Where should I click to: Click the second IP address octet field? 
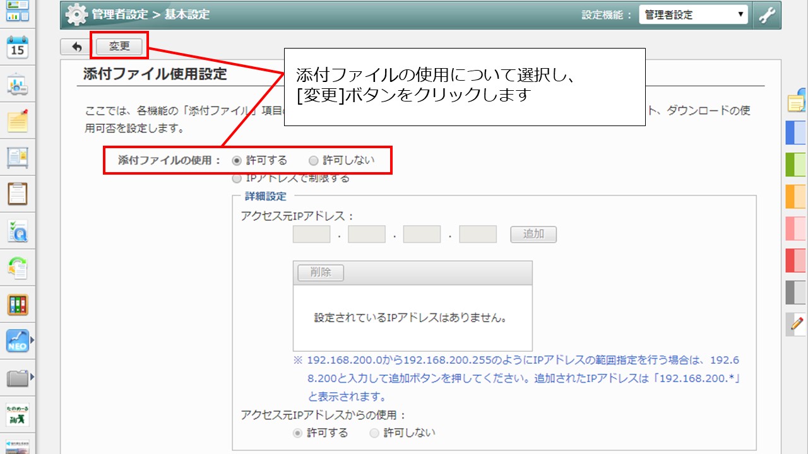click(367, 235)
